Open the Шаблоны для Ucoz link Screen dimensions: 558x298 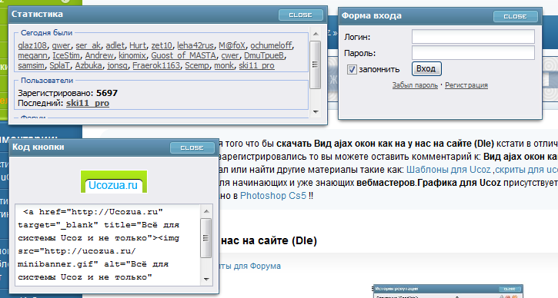pos(449,170)
